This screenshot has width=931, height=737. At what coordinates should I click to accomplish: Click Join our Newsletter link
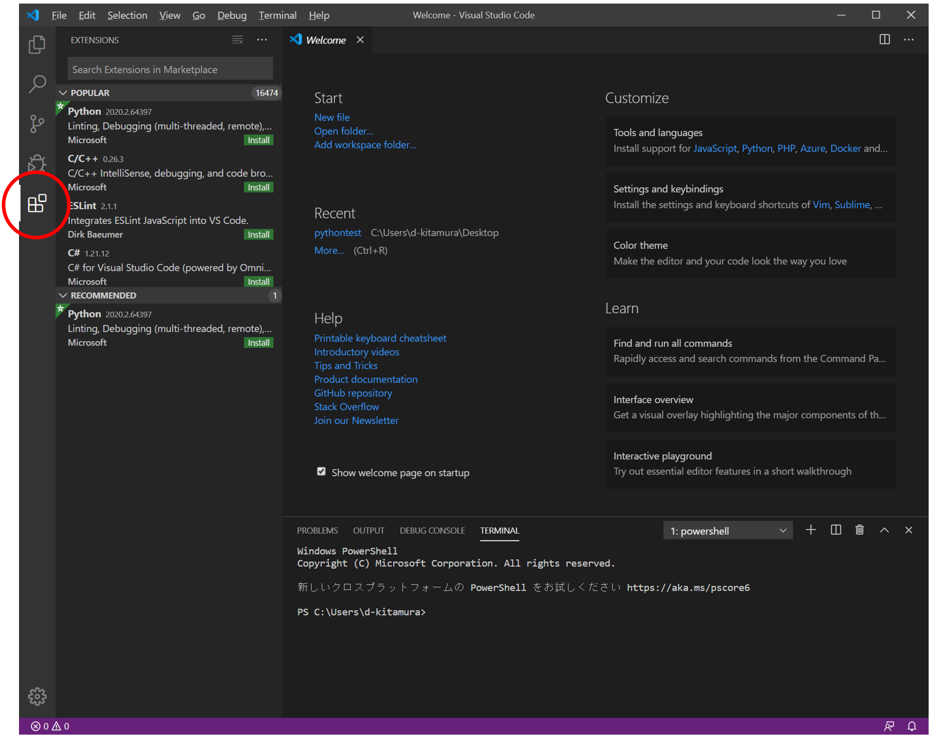coord(356,420)
